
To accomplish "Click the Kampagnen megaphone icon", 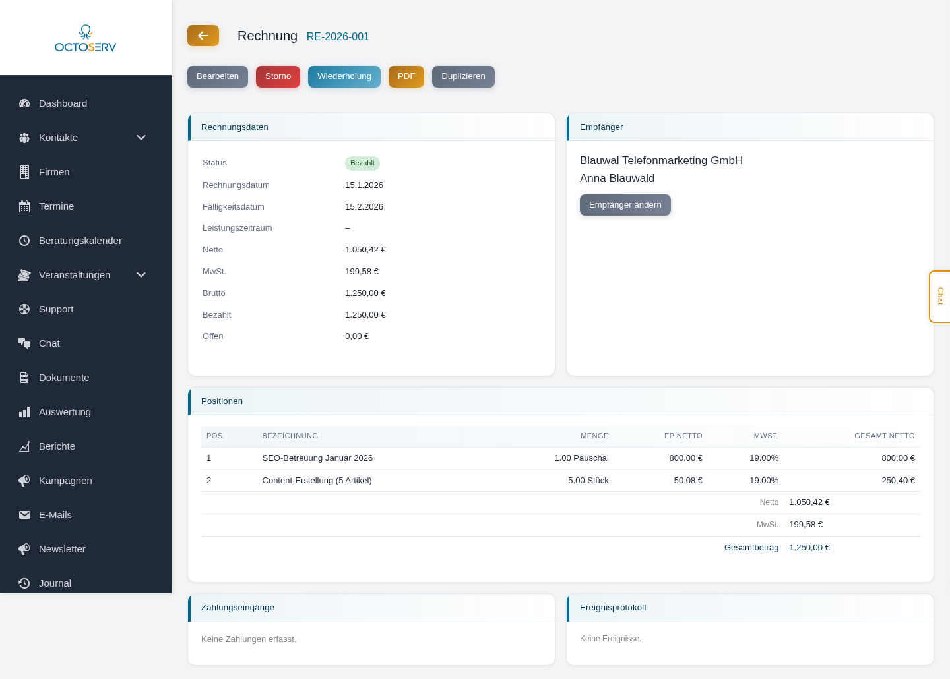I will click(x=24, y=481).
